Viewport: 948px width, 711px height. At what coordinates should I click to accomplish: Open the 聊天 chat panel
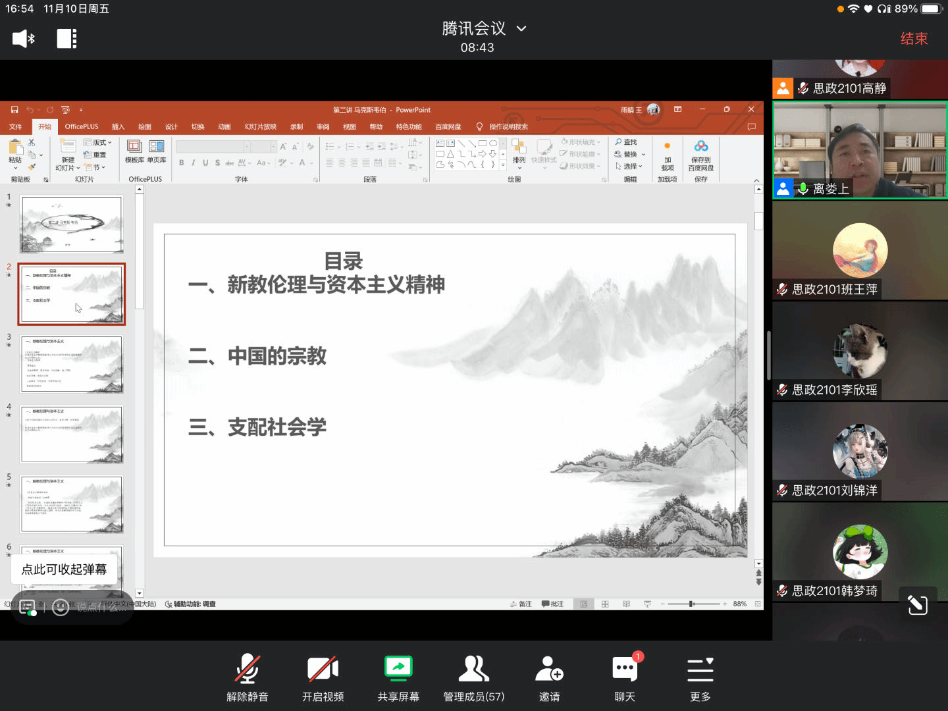(x=625, y=678)
